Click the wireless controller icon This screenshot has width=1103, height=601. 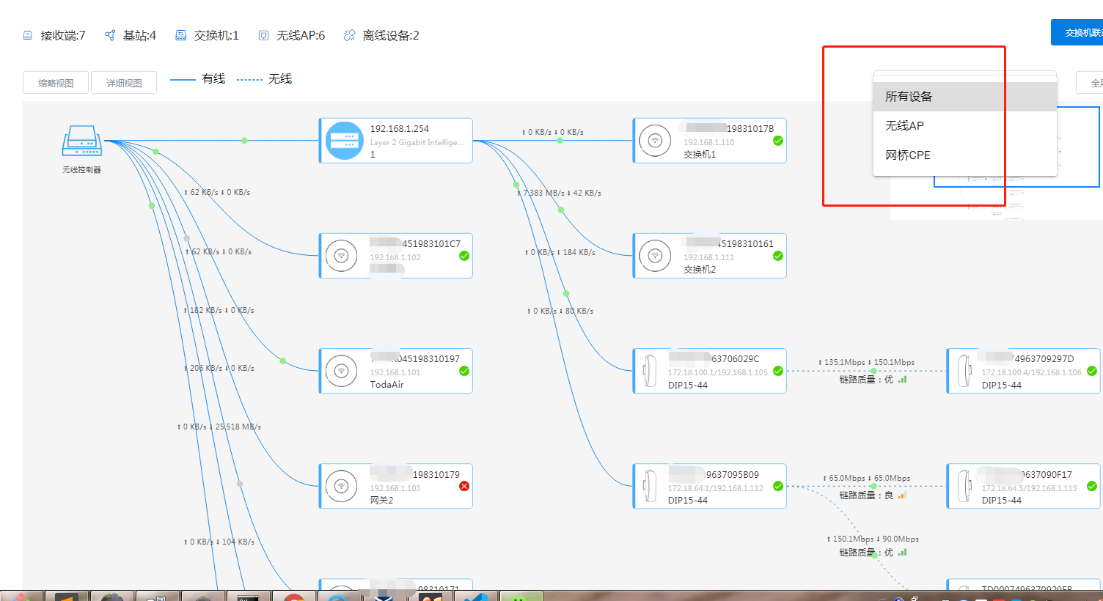[x=81, y=141]
